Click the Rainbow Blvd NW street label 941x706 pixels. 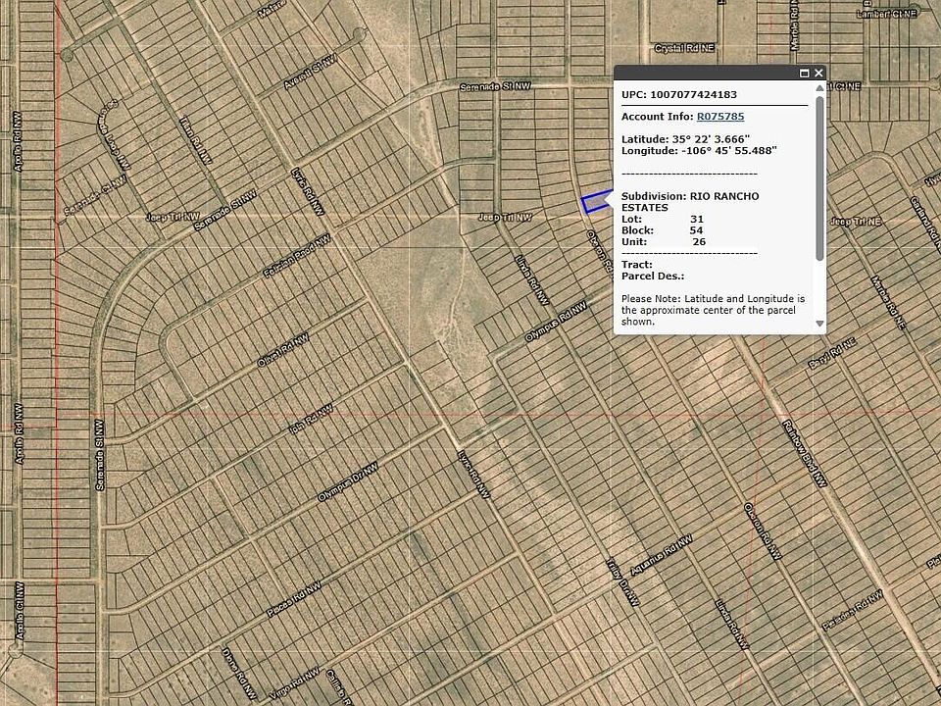(x=804, y=453)
